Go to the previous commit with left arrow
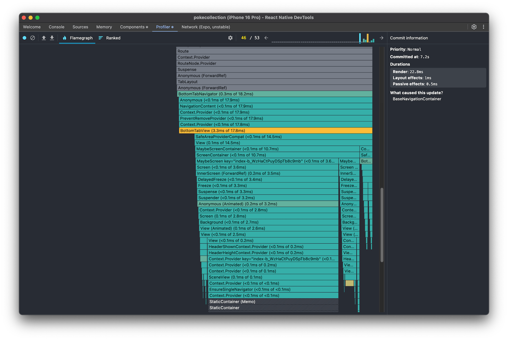508x340 pixels. pyautogui.click(x=266, y=38)
